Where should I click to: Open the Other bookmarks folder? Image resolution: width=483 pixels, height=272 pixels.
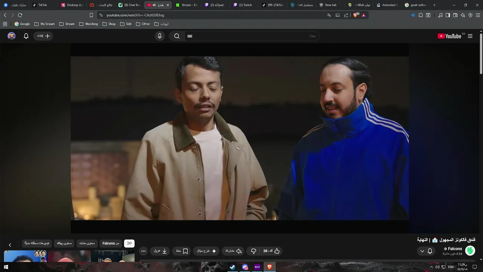(x=143, y=24)
